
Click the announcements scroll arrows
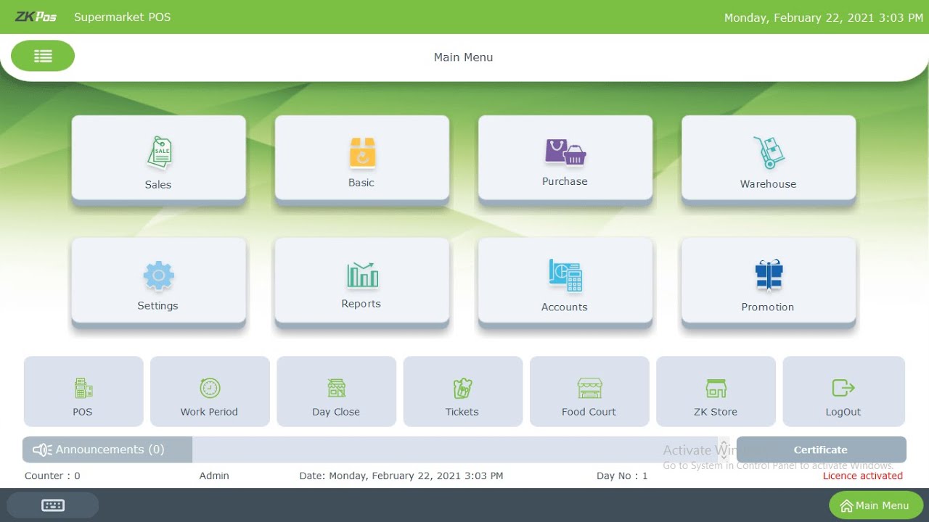724,449
